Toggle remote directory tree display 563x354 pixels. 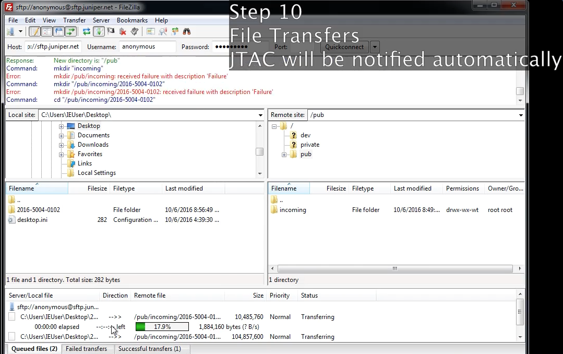coord(58,32)
